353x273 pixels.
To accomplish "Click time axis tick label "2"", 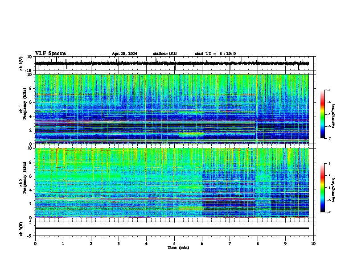I will point(91,244).
